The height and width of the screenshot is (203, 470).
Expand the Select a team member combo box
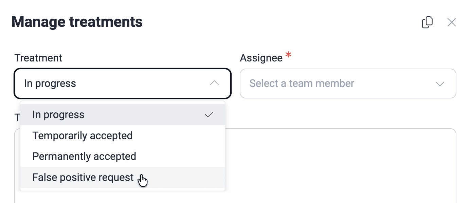click(348, 84)
